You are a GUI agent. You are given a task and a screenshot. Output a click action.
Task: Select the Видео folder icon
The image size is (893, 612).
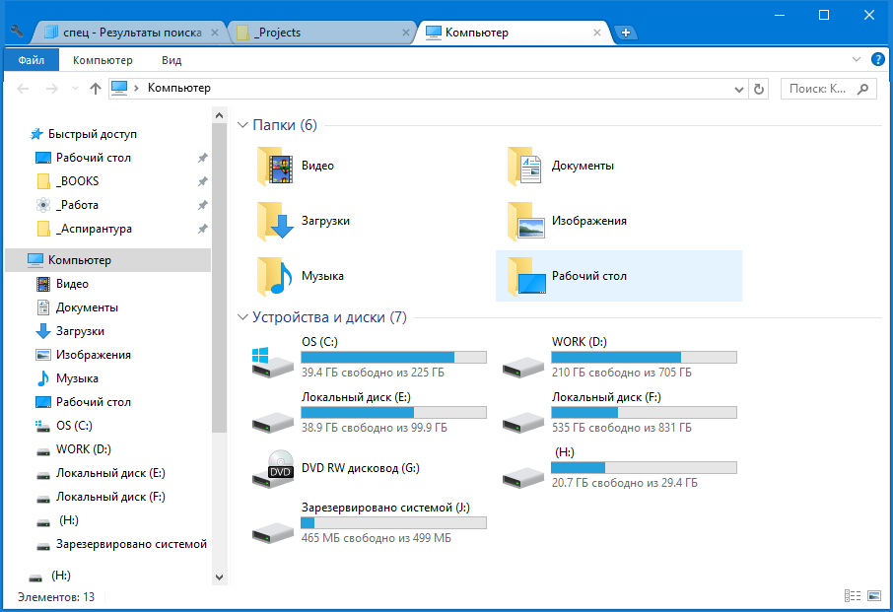click(275, 166)
